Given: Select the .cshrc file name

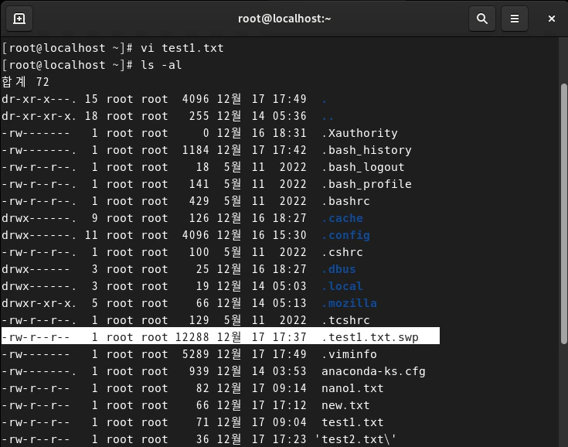Looking at the screenshot, I should [x=342, y=252].
